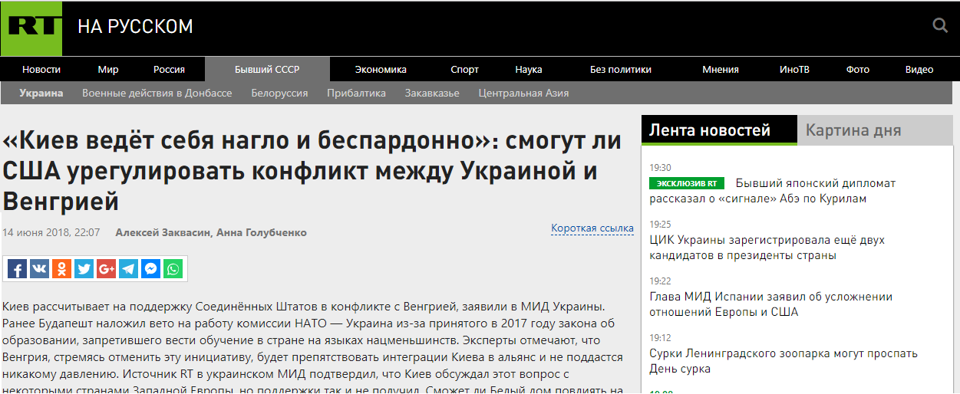Image resolution: width=960 pixels, height=394 pixels.
Task: Open the Без политики section
Action: (x=621, y=69)
